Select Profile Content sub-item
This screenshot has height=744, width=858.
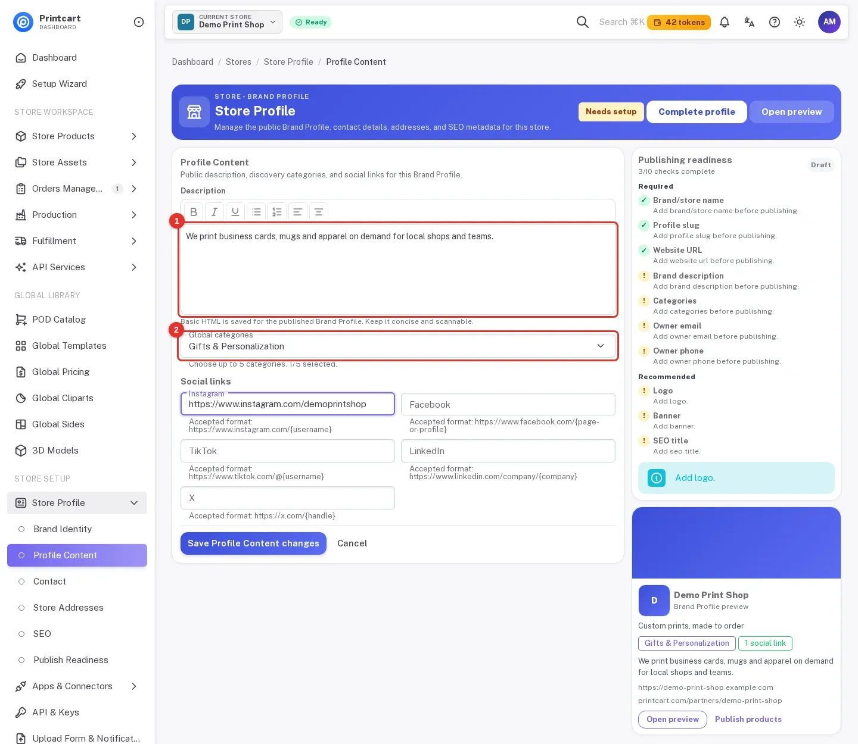pos(77,555)
